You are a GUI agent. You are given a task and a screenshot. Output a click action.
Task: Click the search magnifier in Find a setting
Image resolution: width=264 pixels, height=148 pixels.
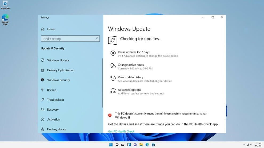97,39
